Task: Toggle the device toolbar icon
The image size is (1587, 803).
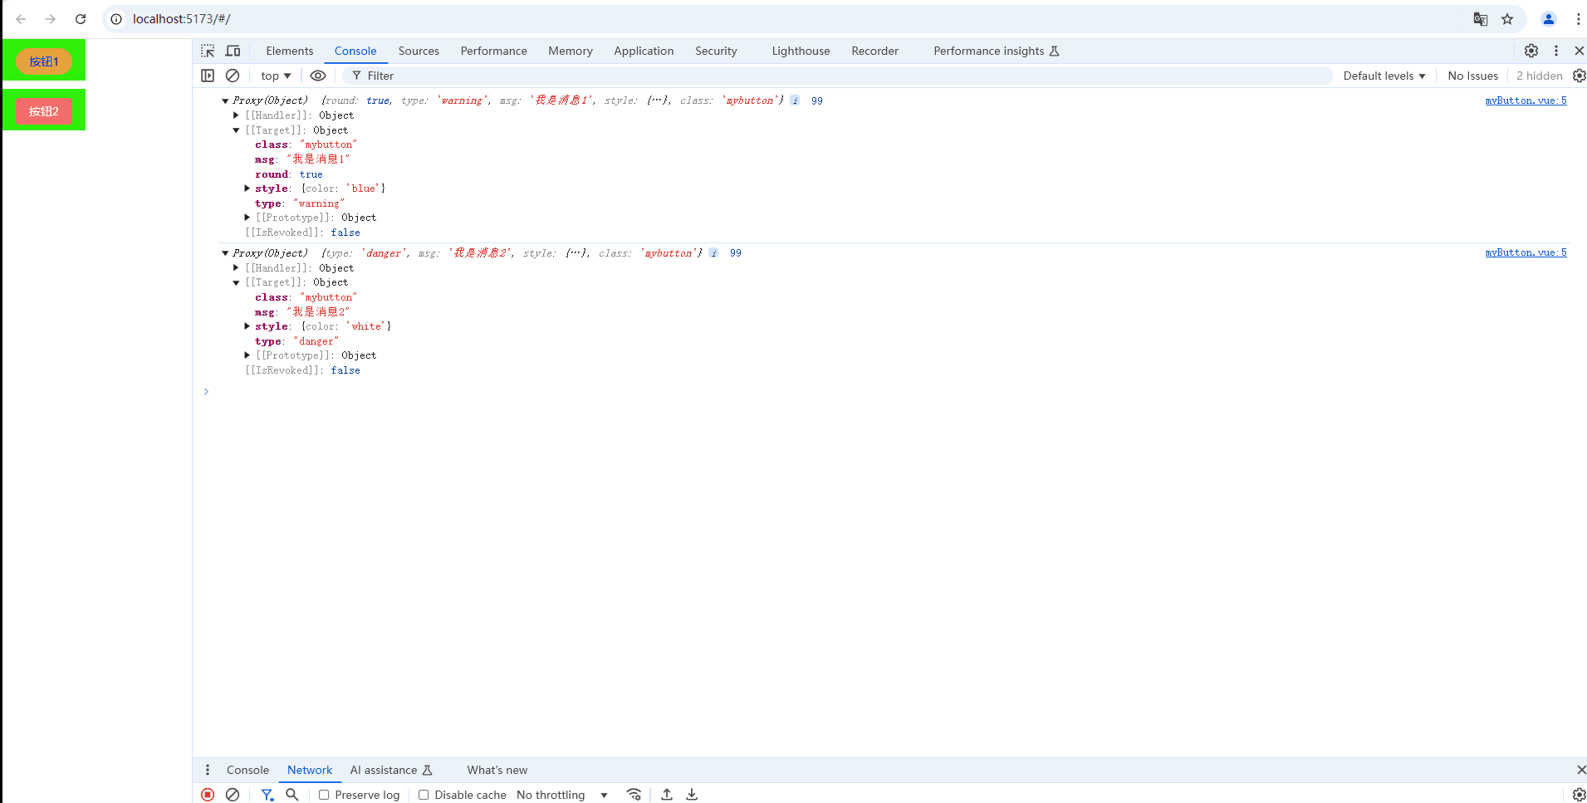Action: pyautogui.click(x=233, y=51)
